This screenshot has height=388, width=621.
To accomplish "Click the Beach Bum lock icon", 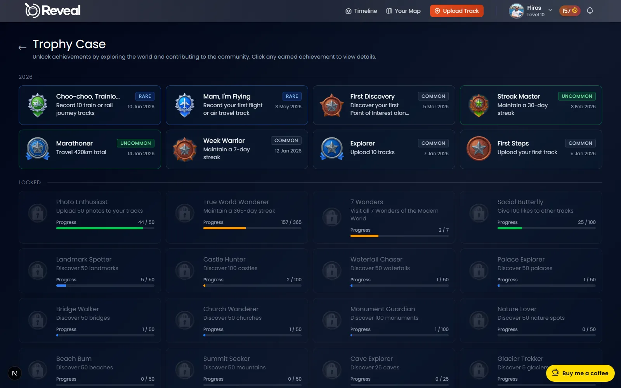I will [38, 370].
